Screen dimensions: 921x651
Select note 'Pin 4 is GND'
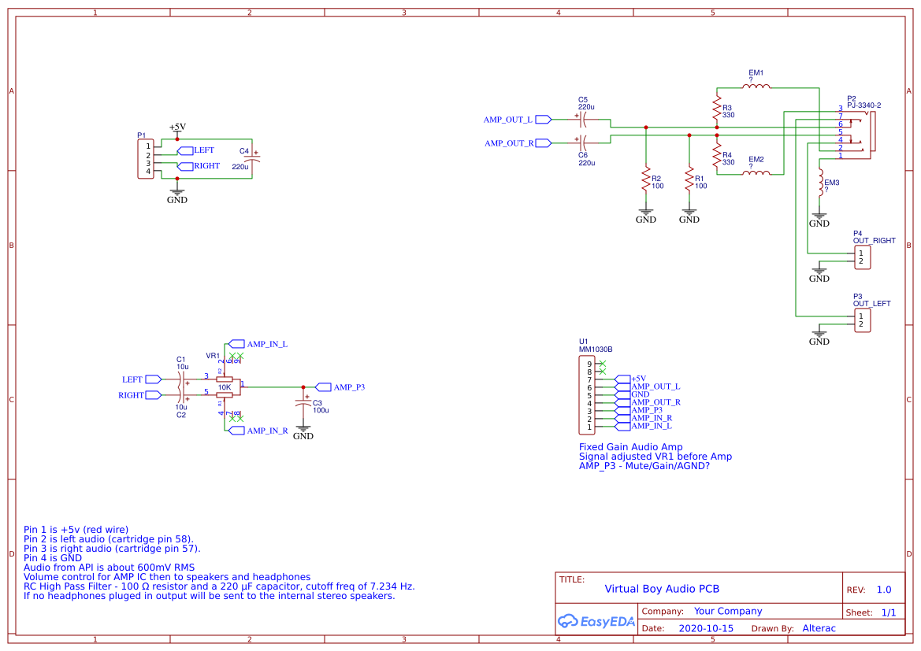click(x=53, y=557)
